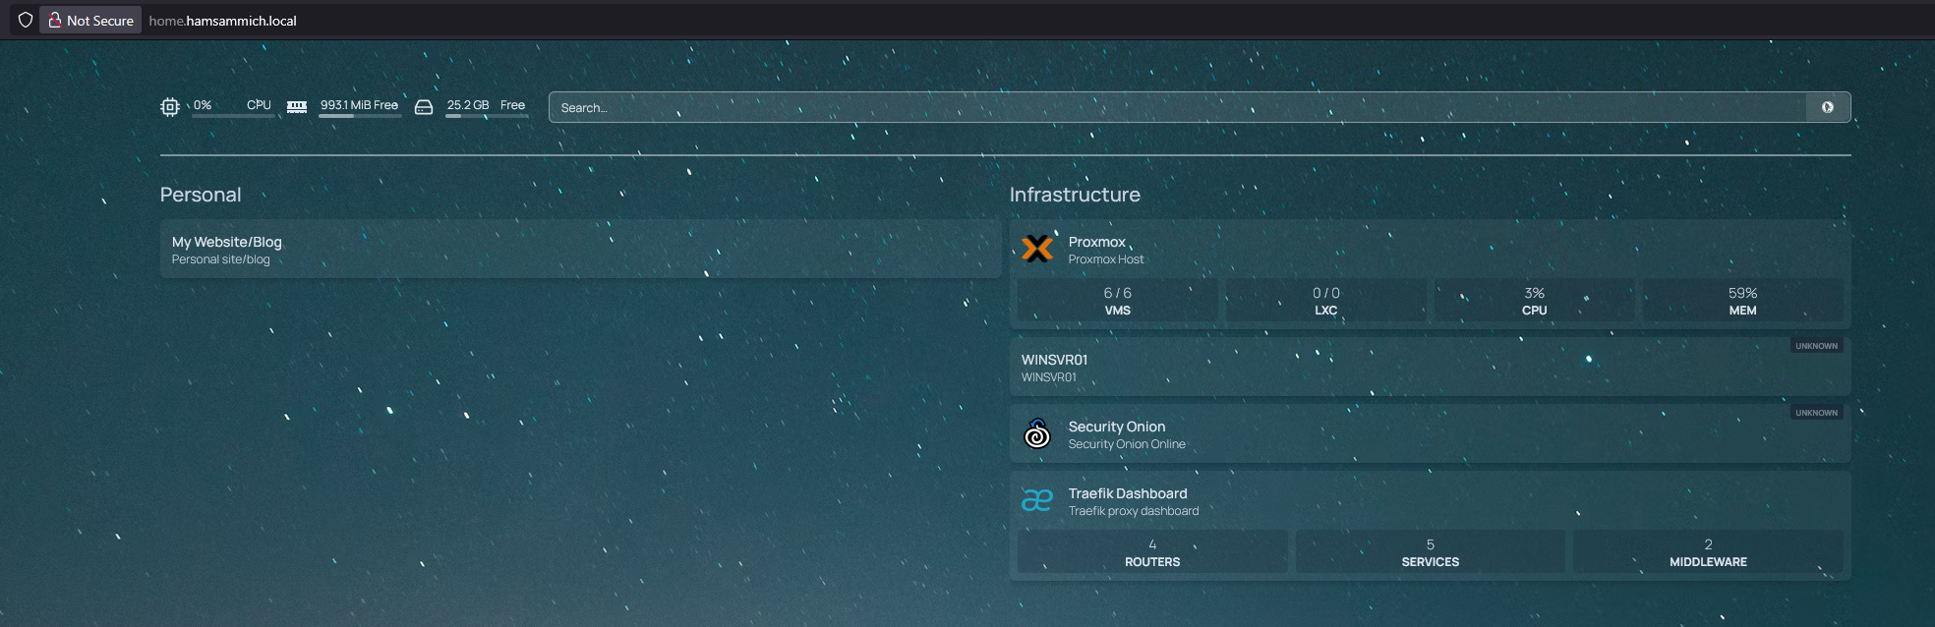Screen dimensions: 1935x627
Task: Click the Proxmox logo icon
Action: pyautogui.click(x=1036, y=249)
